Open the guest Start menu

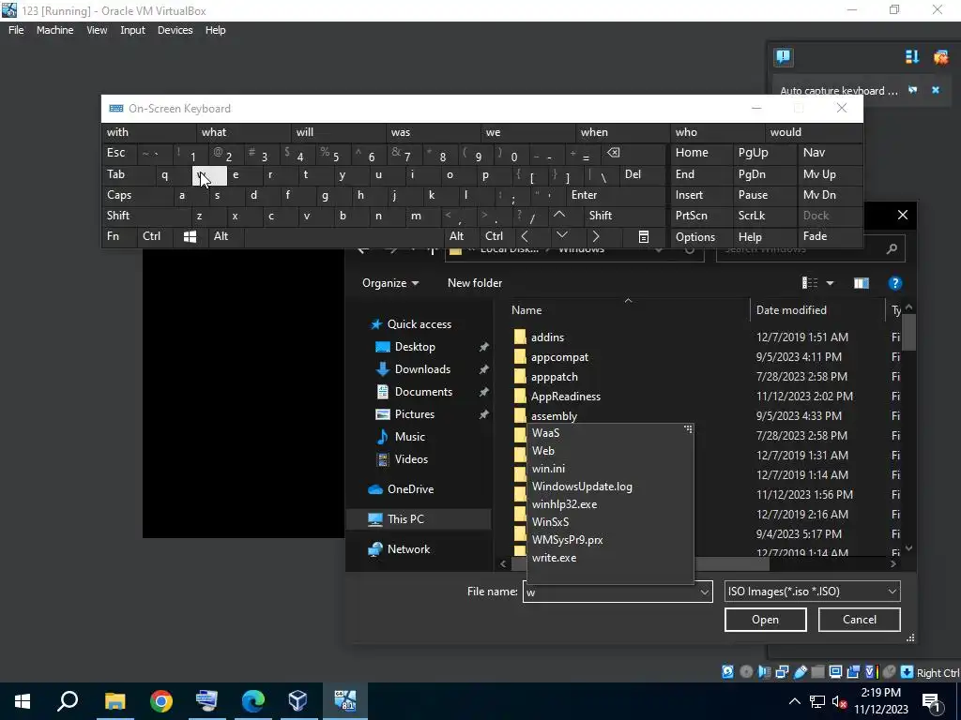tap(23, 701)
